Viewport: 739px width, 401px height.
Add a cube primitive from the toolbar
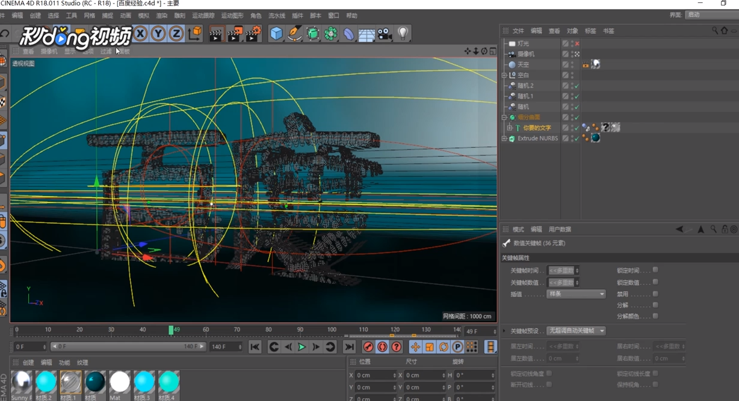[276, 34]
